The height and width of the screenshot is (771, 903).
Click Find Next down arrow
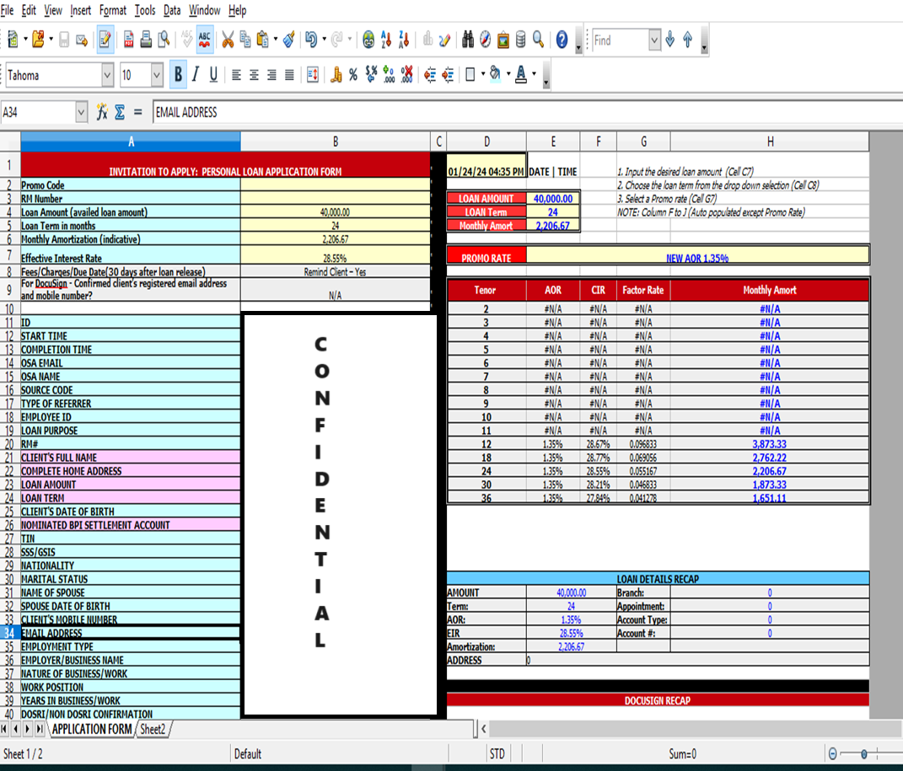(x=669, y=40)
